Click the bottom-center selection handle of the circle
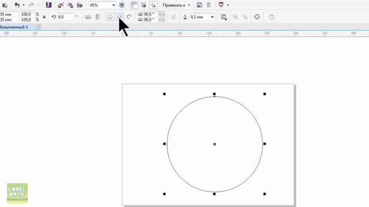This screenshot has height=207, width=369. tap(214, 194)
